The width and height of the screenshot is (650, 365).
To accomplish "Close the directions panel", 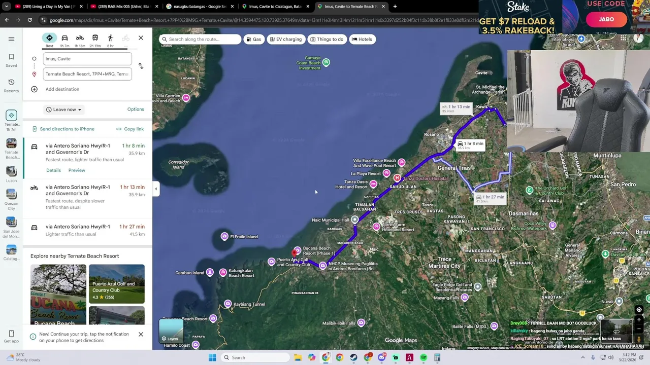I will point(141,38).
